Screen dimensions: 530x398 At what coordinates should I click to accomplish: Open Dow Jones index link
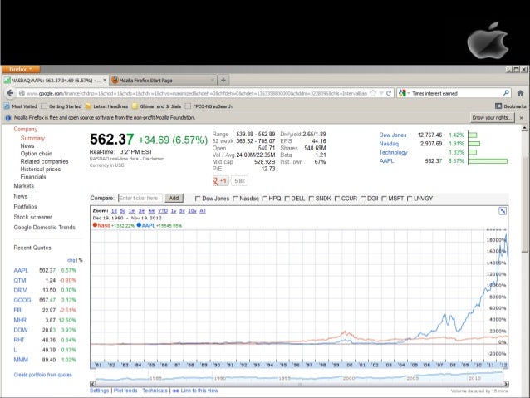(393, 135)
